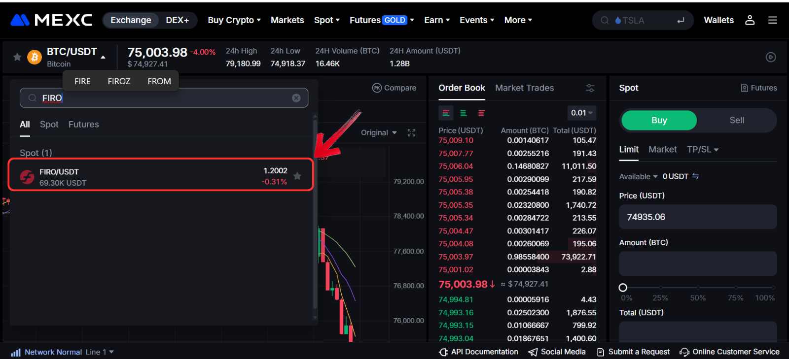This screenshot has width=789, height=359.
Task: Open the hamburger menu icon
Action: (x=773, y=20)
